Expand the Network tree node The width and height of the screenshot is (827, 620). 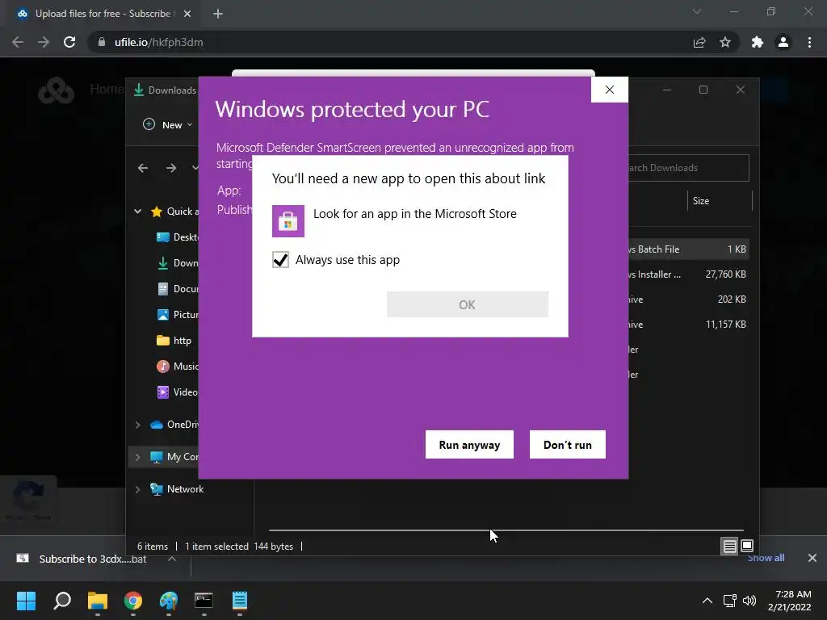point(137,489)
